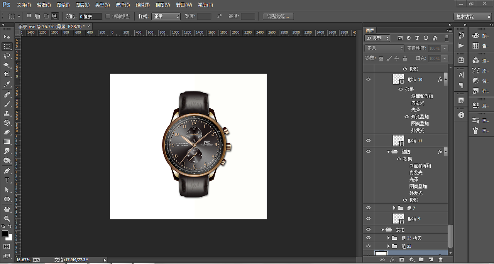The image size is (494, 264).
Task: Click Add to selection mode button
Action: [x=37, y=16]
